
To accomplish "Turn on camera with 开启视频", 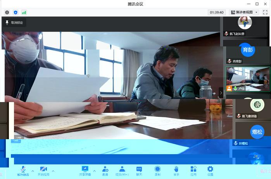I will click(43, 170).
